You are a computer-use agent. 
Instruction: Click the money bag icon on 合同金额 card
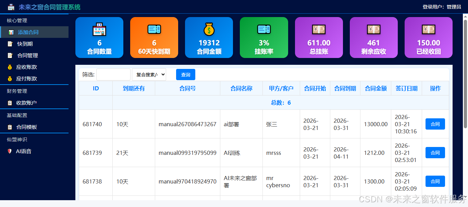[x=209, y=29]
